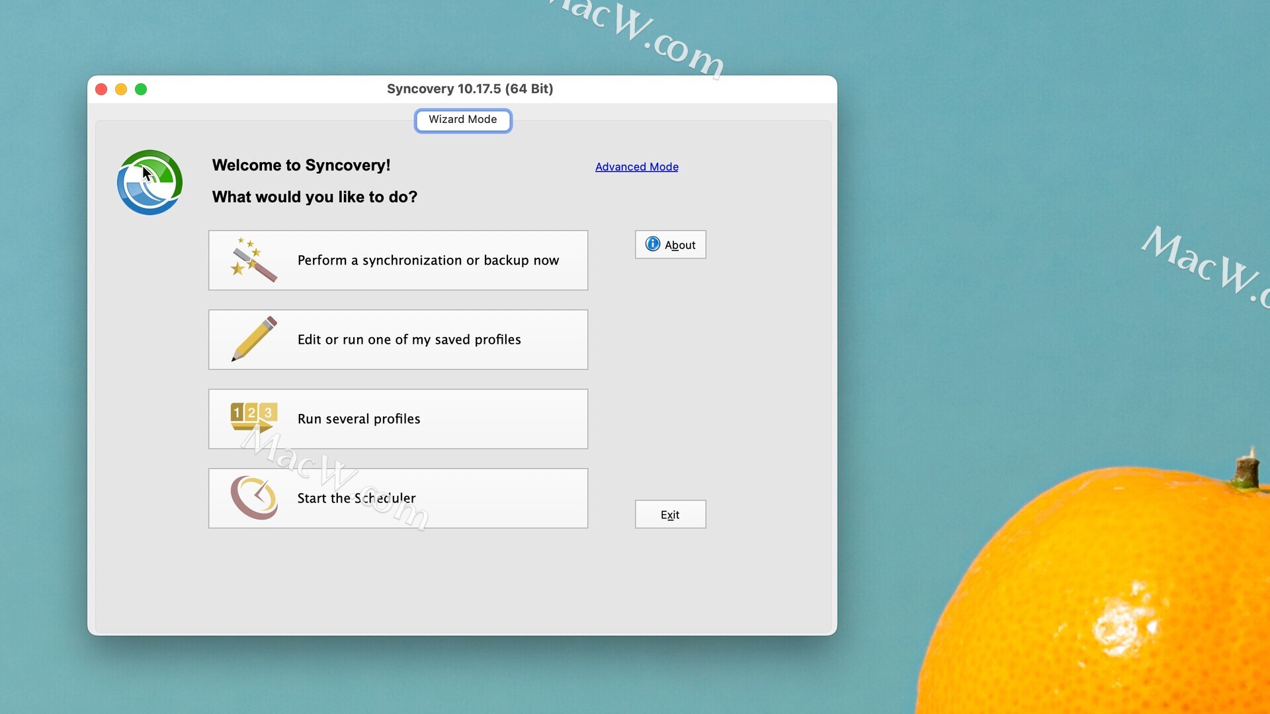Viewport: 1270px width, 714px height.
Task: Open Edit or run saved profiles
Action: click(398, 339)
